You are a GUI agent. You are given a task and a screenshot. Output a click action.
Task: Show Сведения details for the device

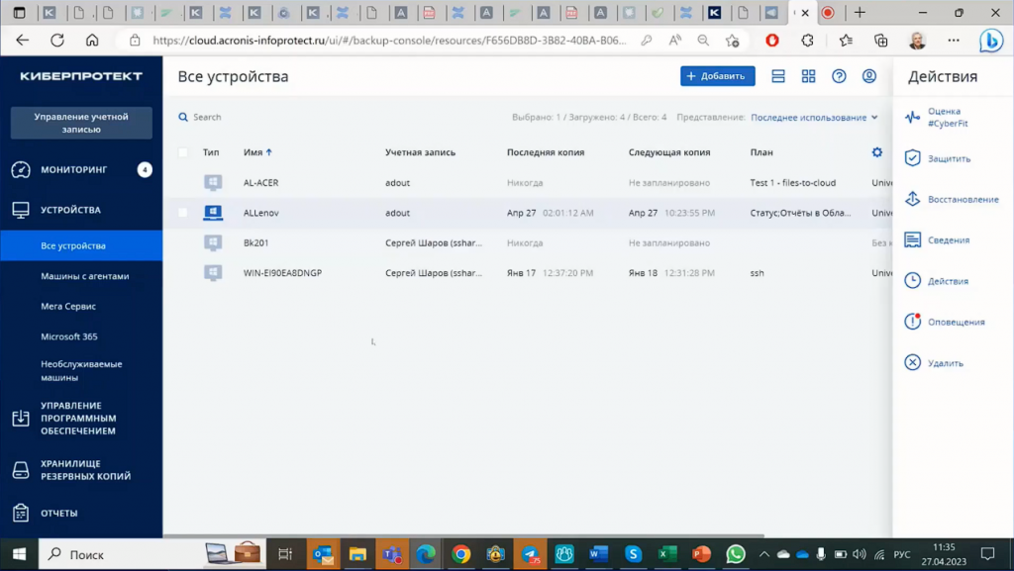pos(937,240)
